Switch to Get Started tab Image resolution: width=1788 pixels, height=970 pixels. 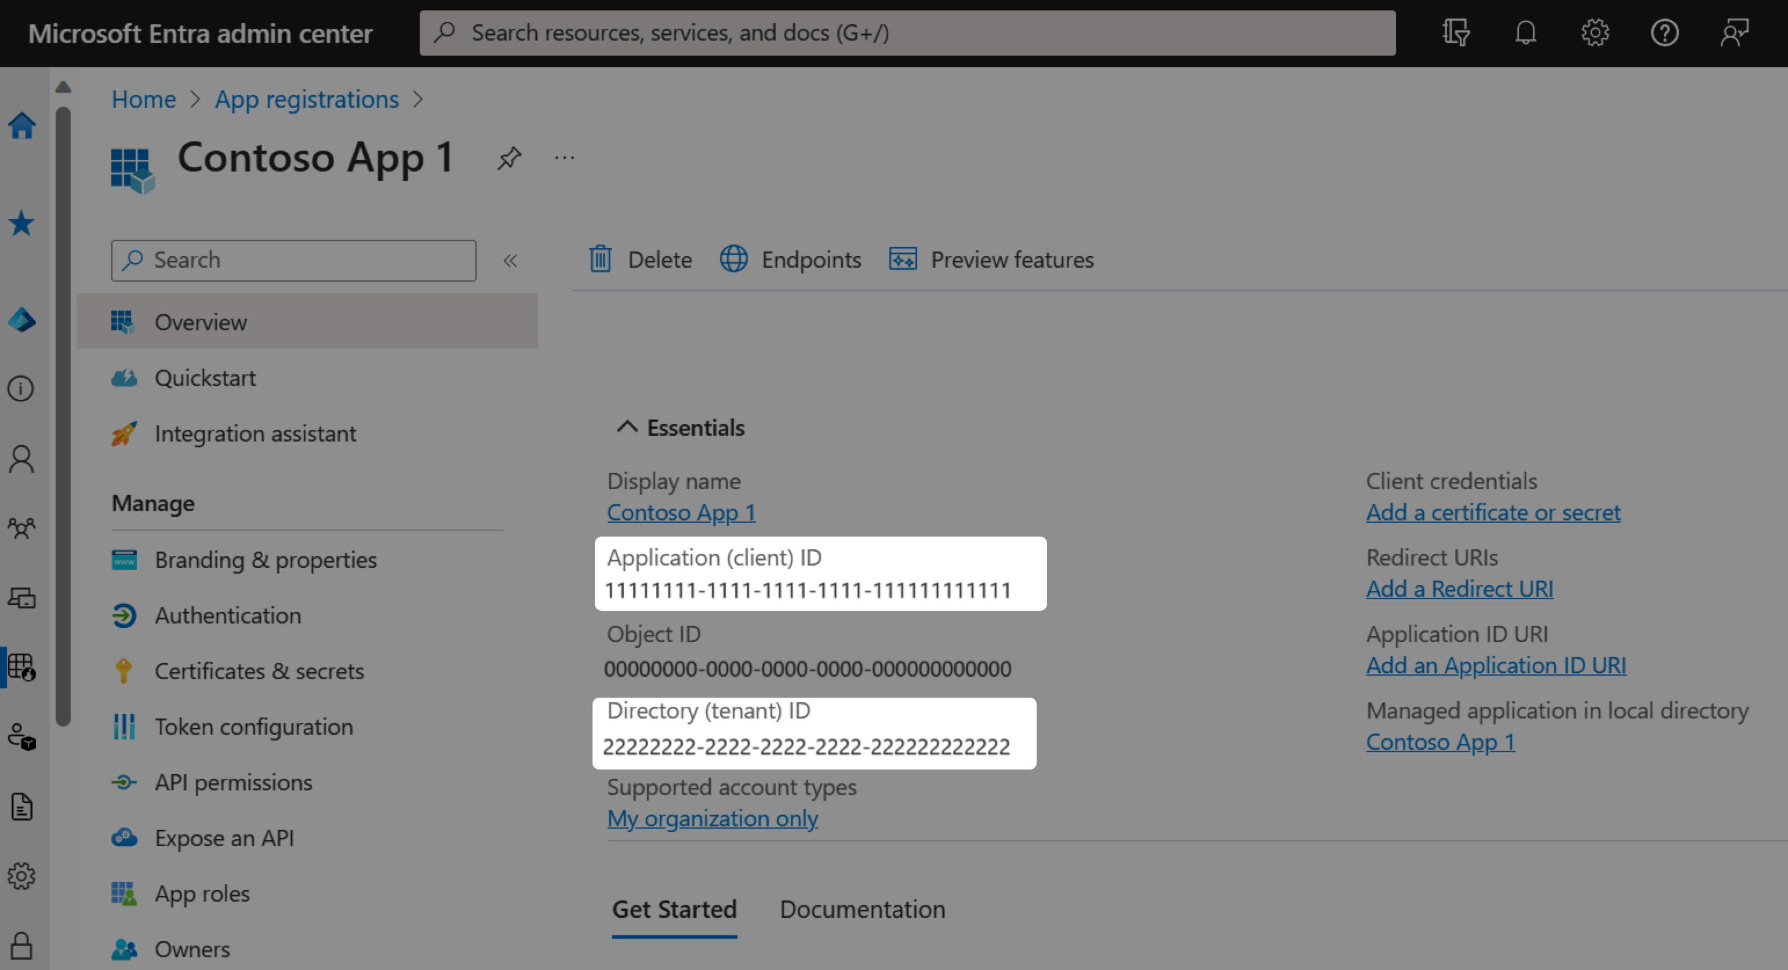pyautogui.click(x=674, y=910)
